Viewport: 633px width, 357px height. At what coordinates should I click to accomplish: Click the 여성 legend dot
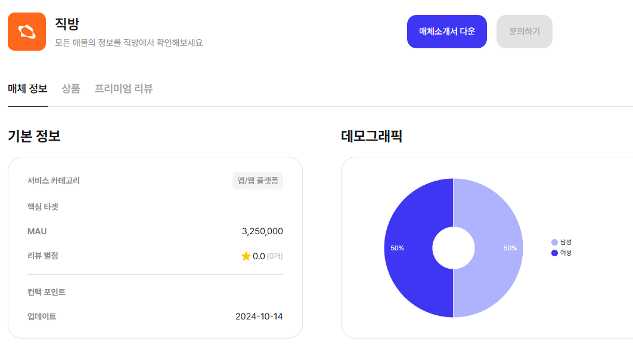tap(554, 253)
